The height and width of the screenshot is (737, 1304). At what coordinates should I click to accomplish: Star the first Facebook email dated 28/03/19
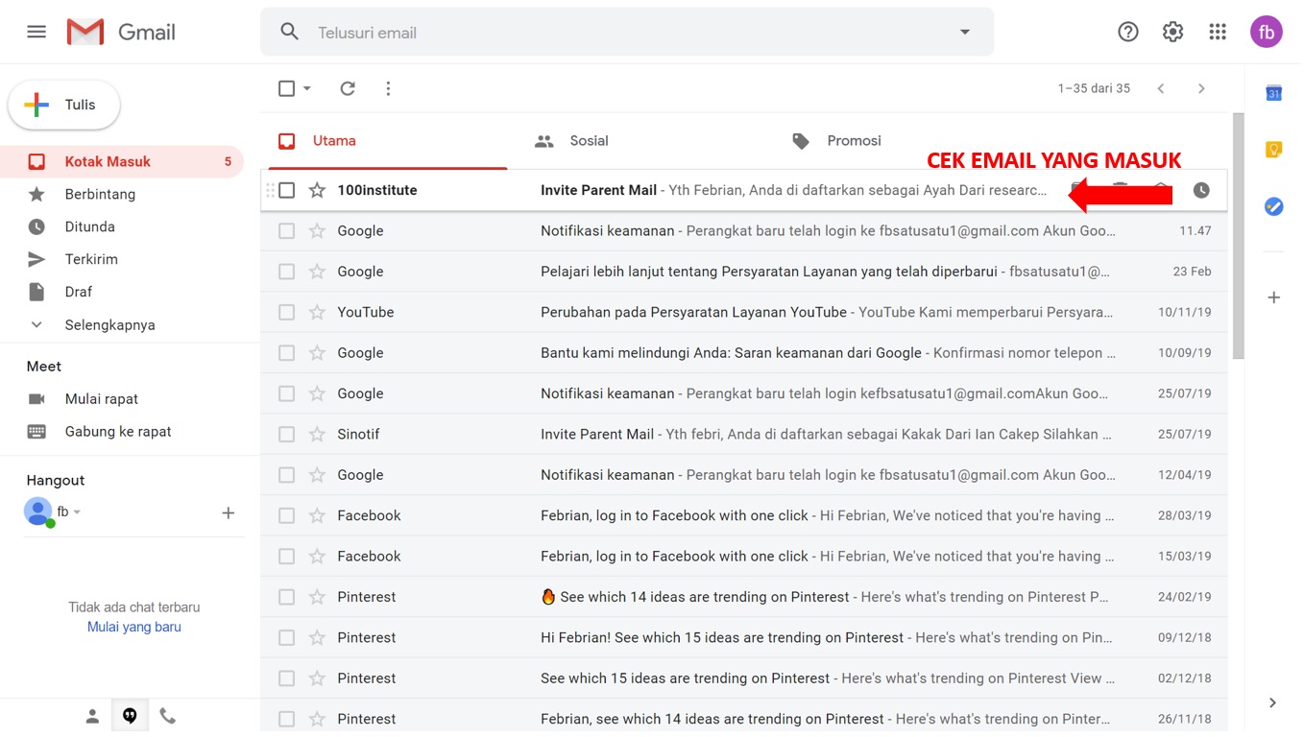pyautogui.click(x=317, y=515)
